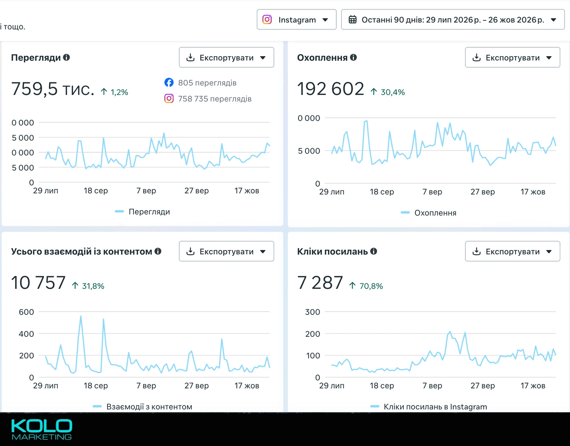This screenshot has height=446, width=570.
Task: Expand Експортувати arrow in Кліки посилань card
Action: coord(549,252)
